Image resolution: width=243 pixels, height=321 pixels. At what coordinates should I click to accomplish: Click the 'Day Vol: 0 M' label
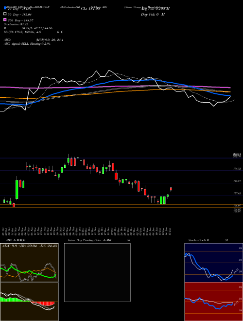pos(153,15)
